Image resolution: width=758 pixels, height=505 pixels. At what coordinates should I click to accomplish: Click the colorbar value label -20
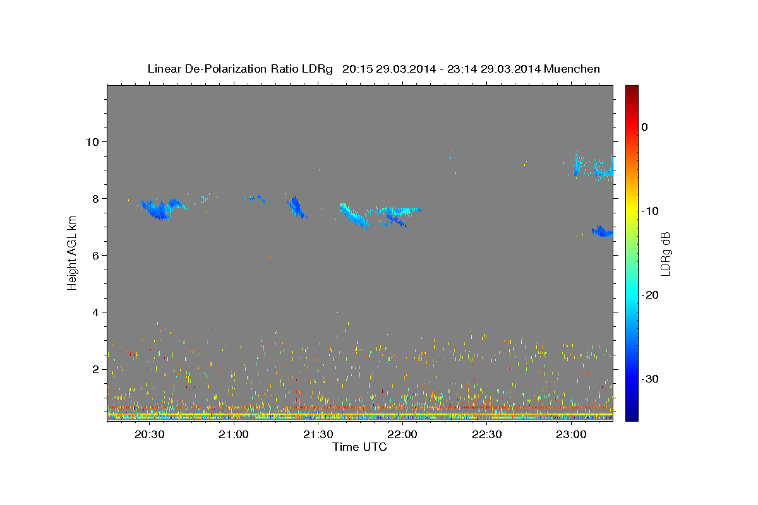pyautogui.click(x=651, y=295)
